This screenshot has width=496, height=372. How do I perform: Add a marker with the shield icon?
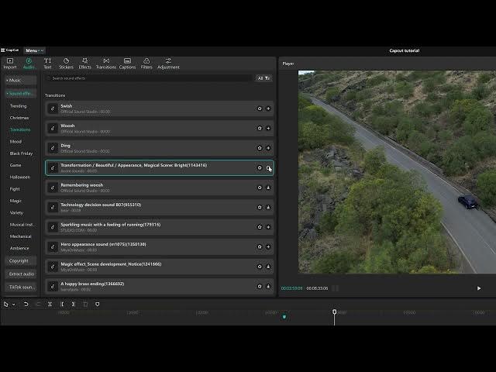(98, 305)
